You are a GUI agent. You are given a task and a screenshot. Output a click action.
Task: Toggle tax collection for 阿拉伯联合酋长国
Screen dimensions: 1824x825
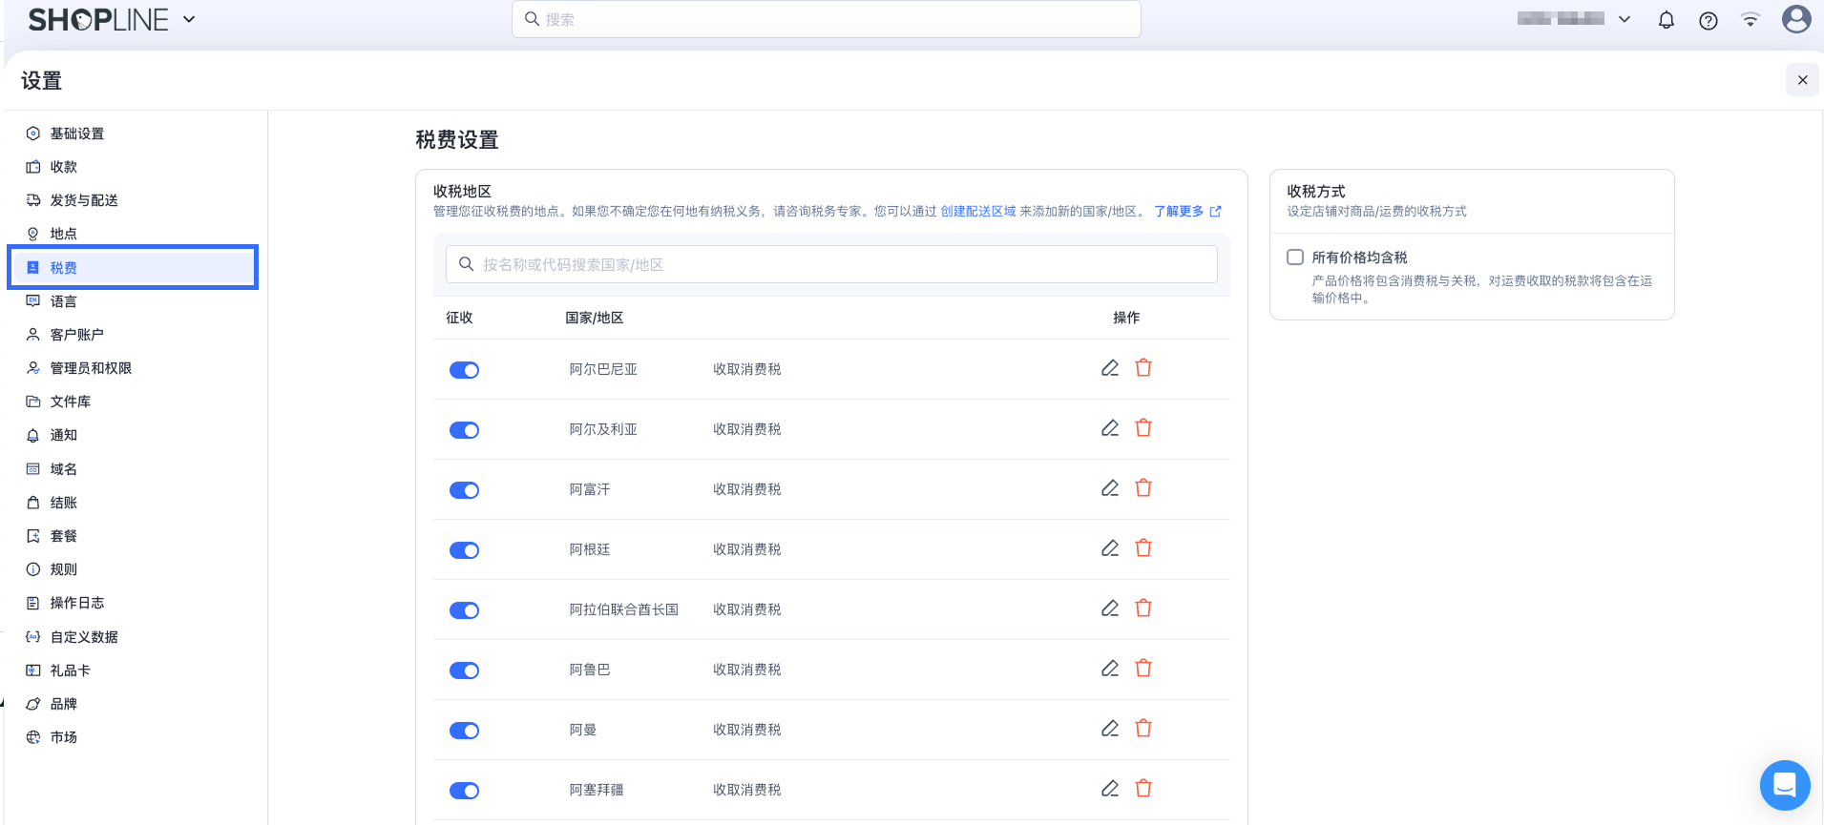(x=464, y=610)
